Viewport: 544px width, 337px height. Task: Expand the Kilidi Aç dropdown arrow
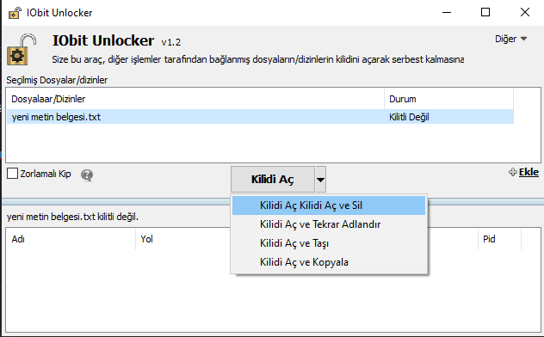pos(320,180)
